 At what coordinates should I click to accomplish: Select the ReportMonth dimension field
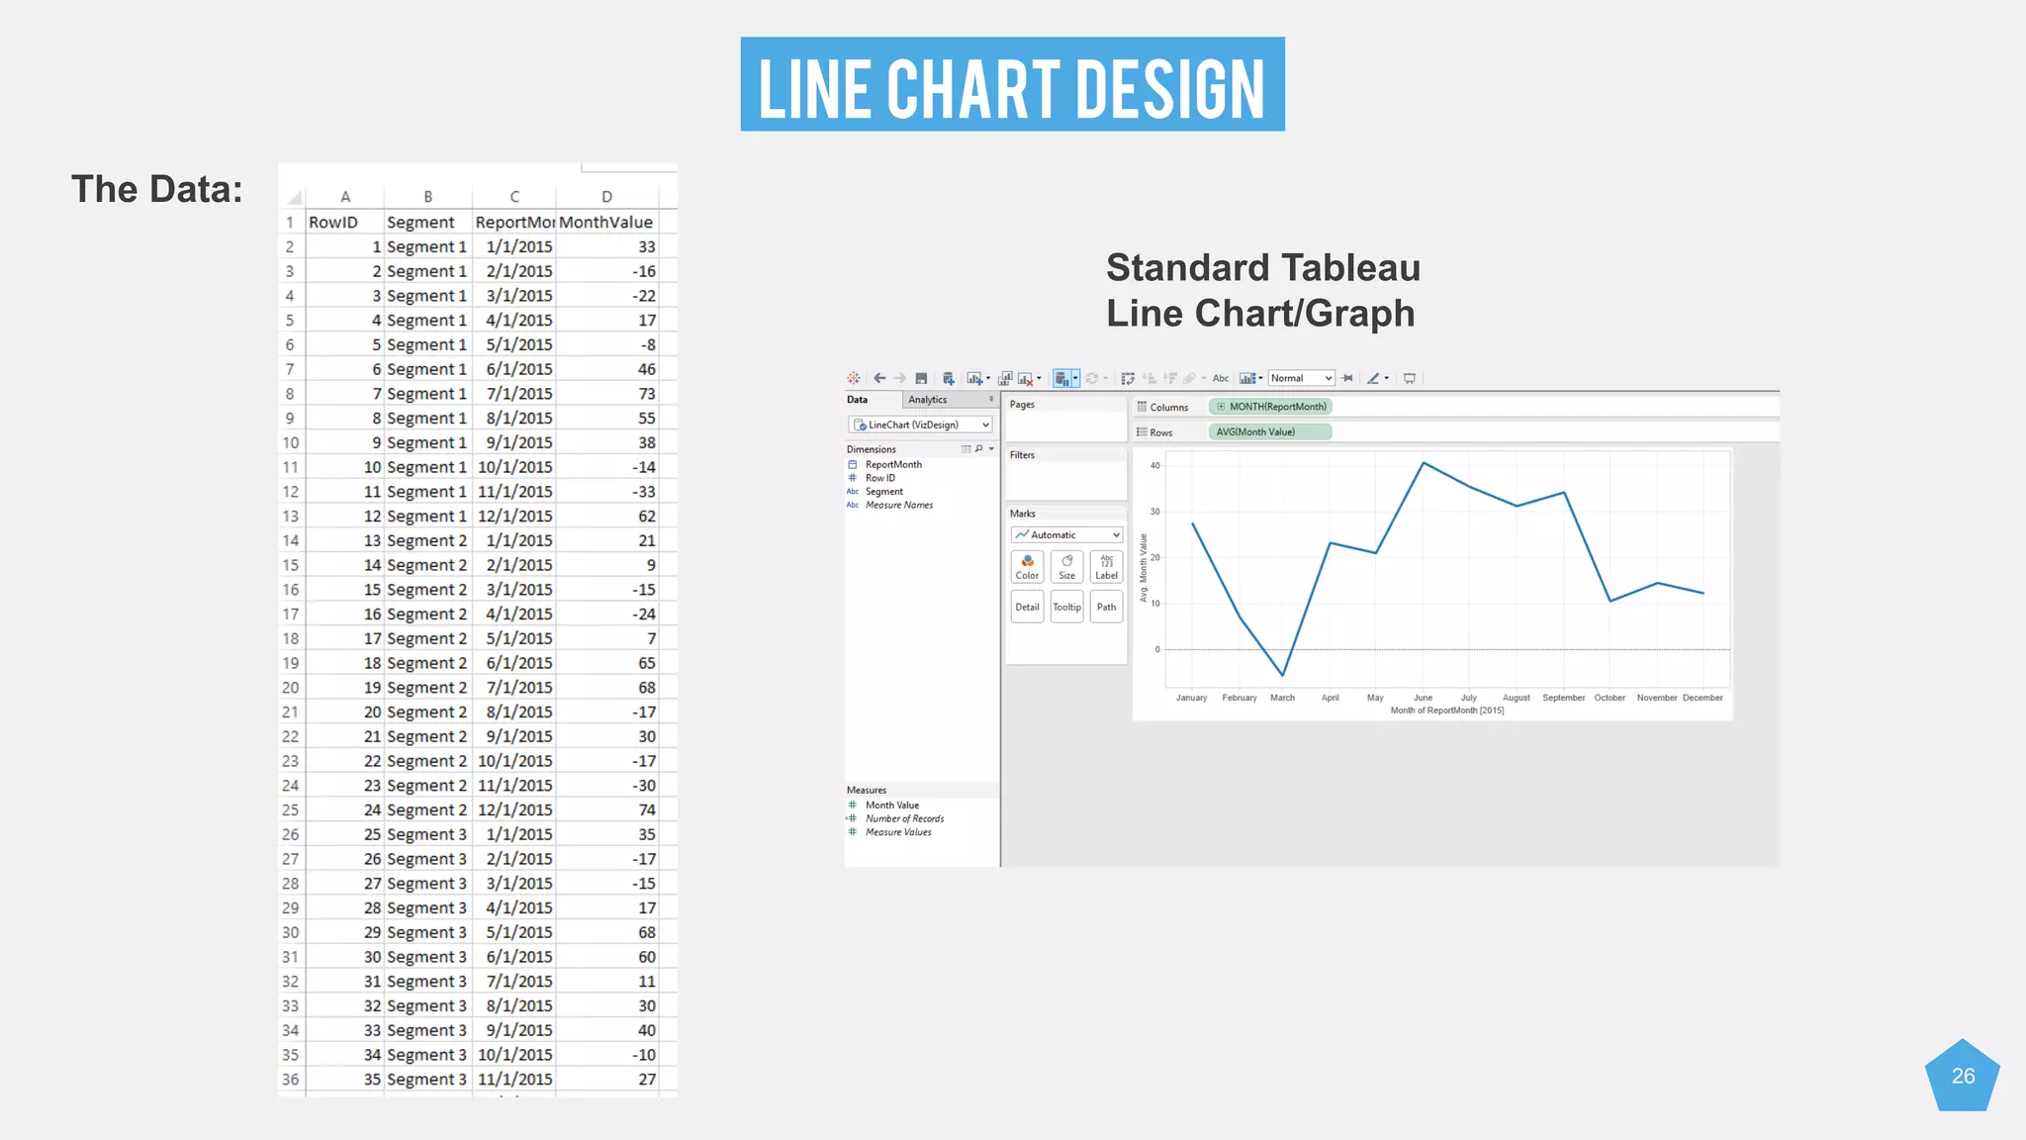893,464
